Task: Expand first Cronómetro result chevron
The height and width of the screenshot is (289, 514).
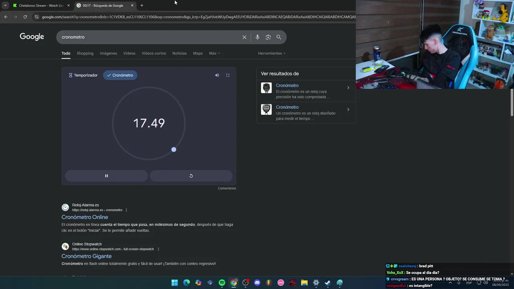Action: click(348, 88)
